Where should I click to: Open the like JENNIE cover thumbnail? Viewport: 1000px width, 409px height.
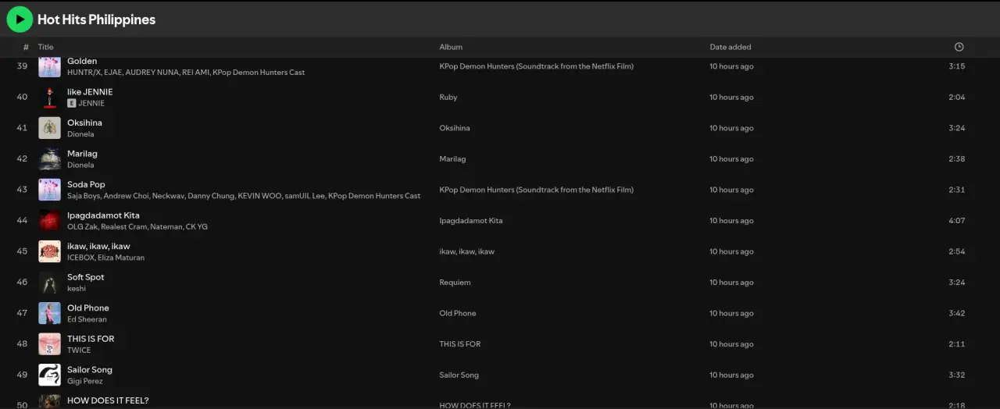(50, 97)
